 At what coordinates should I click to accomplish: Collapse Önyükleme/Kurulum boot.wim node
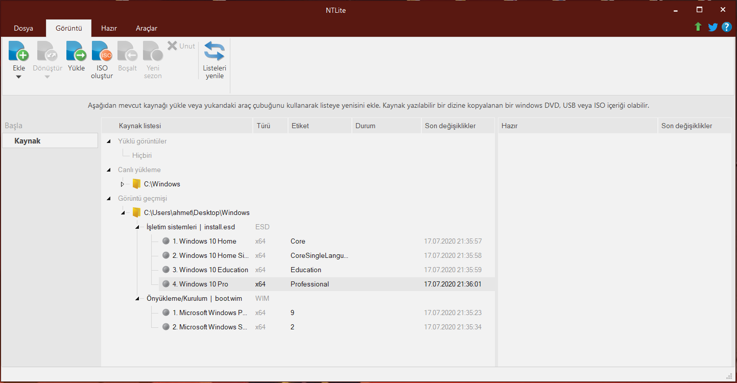pyautogui.click(x=137, y=299)
